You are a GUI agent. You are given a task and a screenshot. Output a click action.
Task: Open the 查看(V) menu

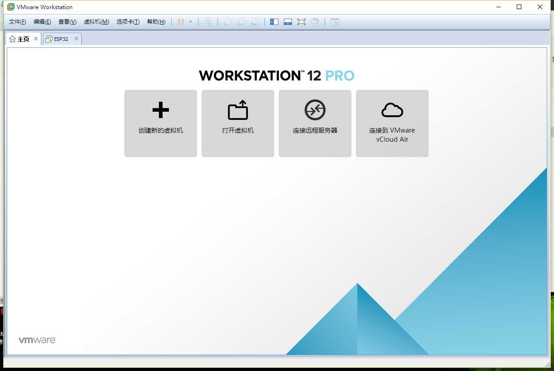[x=67, y=22]
